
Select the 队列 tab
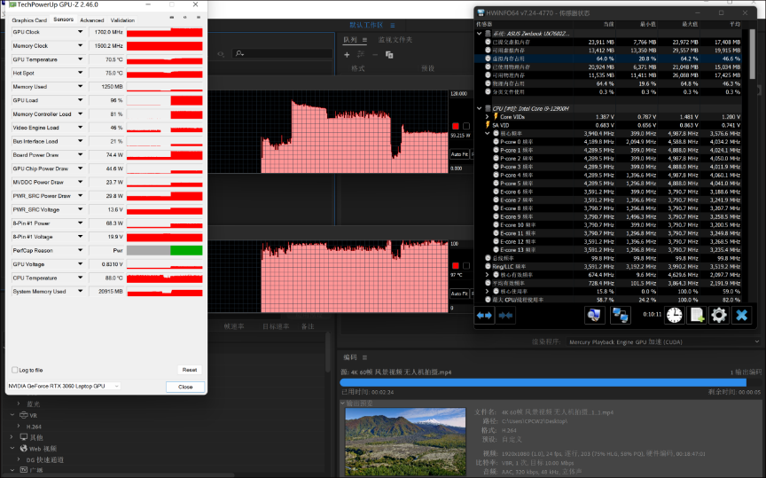[350, 40]
